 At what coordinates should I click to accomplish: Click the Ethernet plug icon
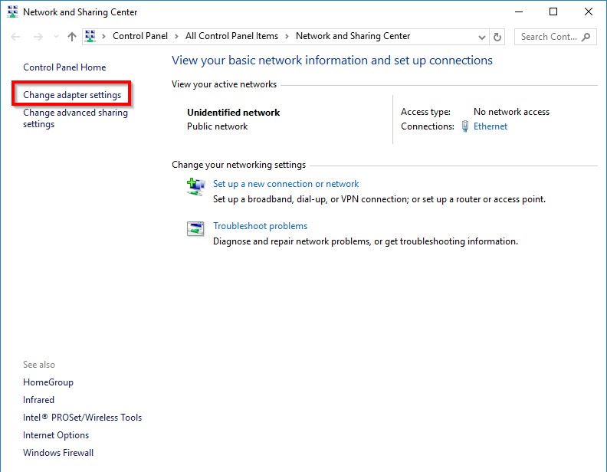tap(465, 126)
